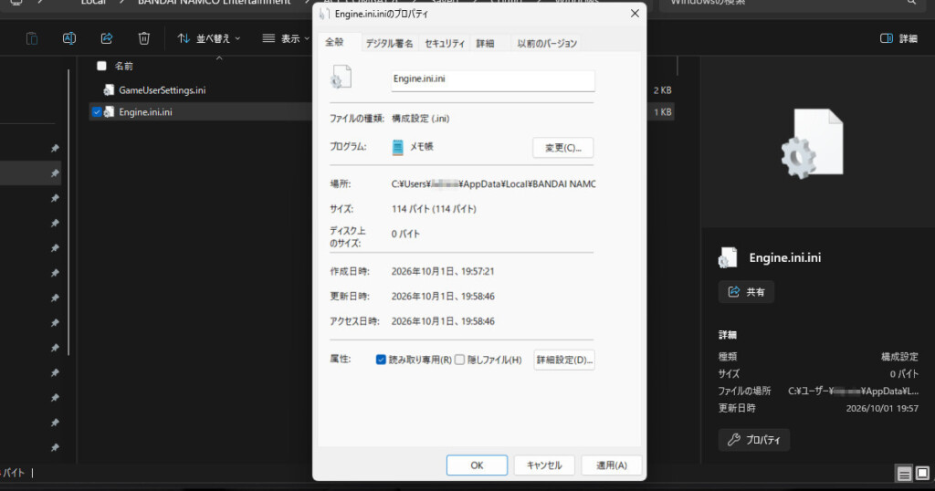935x491 pixels.
Task: Click the キャンセル button
Action: 544,465
